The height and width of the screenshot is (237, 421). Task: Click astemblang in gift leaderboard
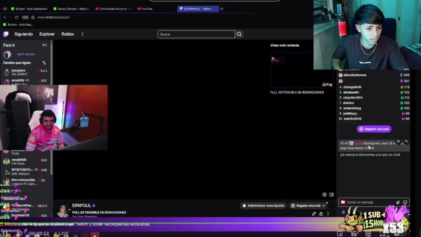pyautogui.click(x=352, y=108)
